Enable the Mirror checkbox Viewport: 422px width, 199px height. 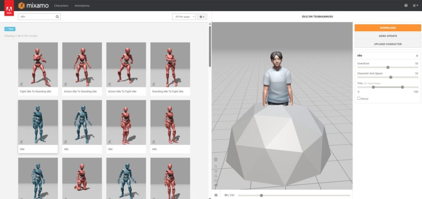[x=359, y=98]
